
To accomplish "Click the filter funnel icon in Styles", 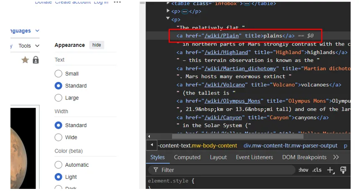I will tap(156, 170).
